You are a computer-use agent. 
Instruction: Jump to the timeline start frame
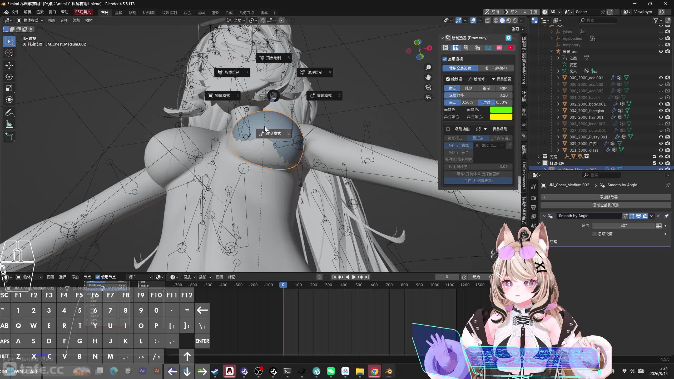click(334, 277)
